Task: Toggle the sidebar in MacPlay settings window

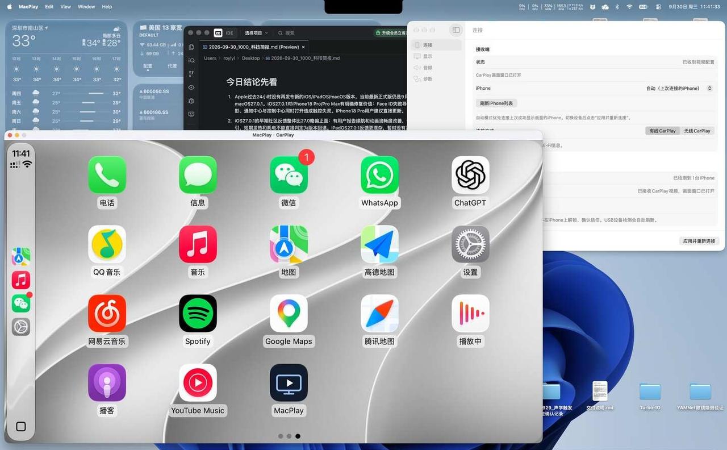Action: (x=456, y=30)
